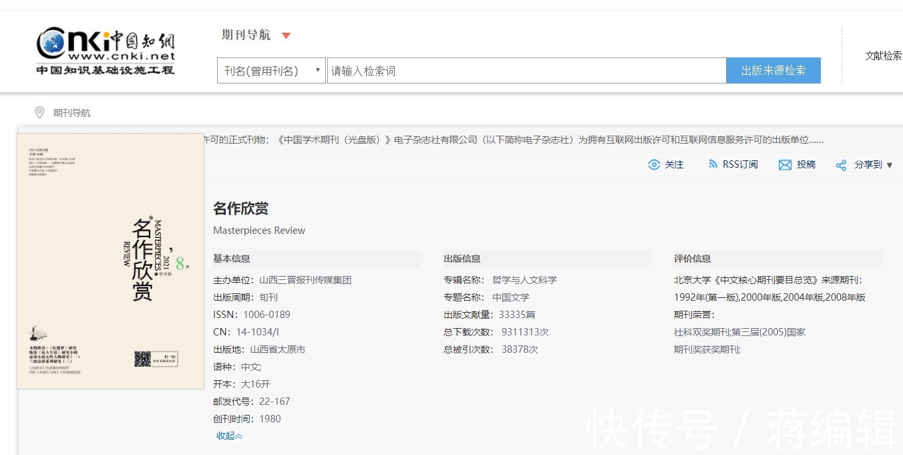Click the envelope 投稿 icon
Image resolution: width=903 pixels, height=455 pixels.
coord(785,164)
